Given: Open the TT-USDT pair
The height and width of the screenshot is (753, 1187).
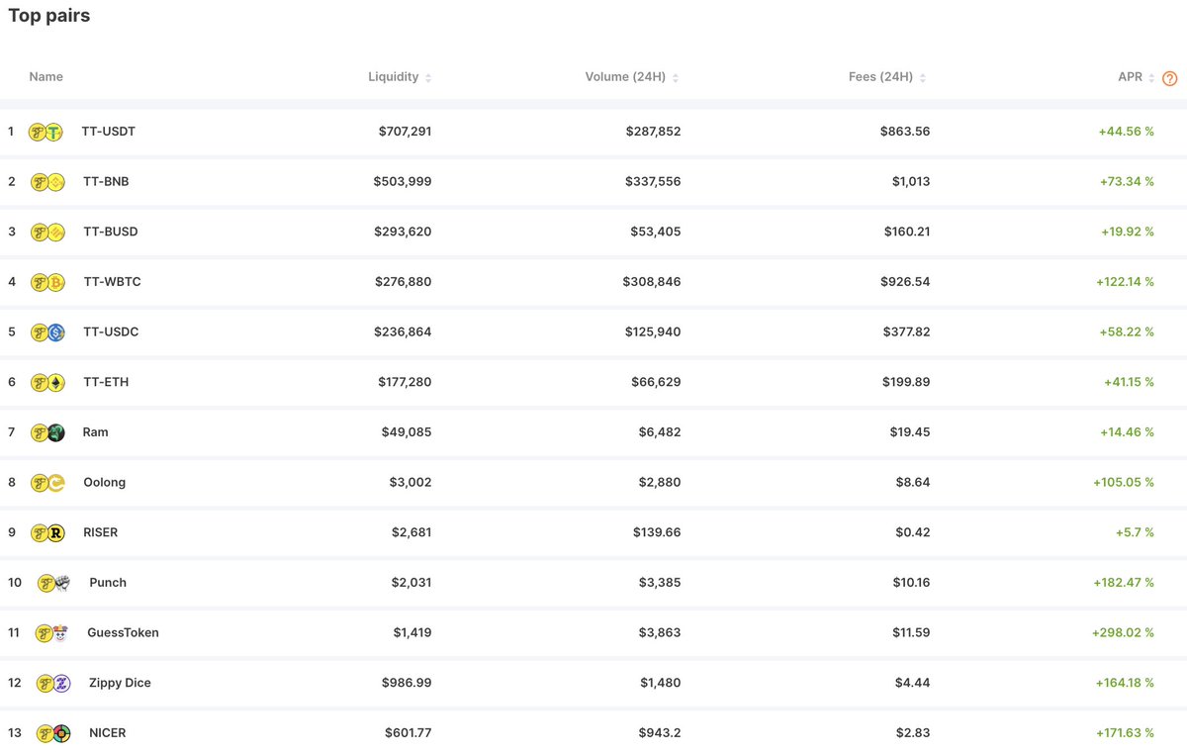Looking at the screenshot, I should pyautogui.click(x=108, y=132).
